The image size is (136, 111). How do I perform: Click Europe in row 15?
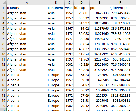(x=56, y=80)
